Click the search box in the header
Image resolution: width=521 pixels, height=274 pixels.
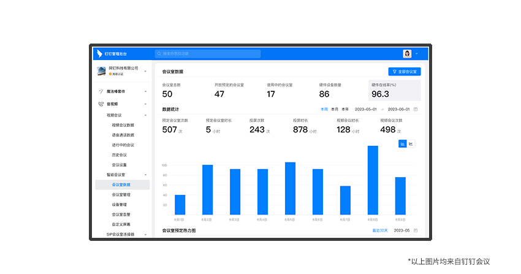207,54
